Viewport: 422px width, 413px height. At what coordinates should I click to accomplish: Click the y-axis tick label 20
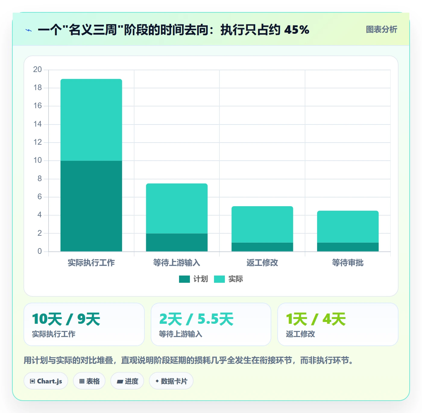pos(38,70)
